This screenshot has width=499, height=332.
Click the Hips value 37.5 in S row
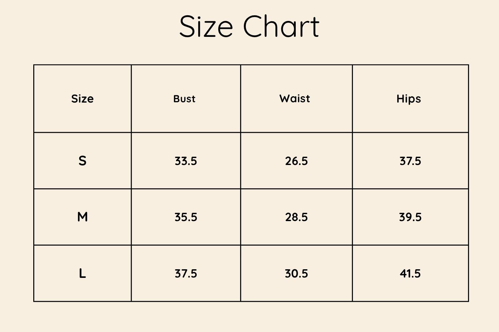[x=410, y=161]
